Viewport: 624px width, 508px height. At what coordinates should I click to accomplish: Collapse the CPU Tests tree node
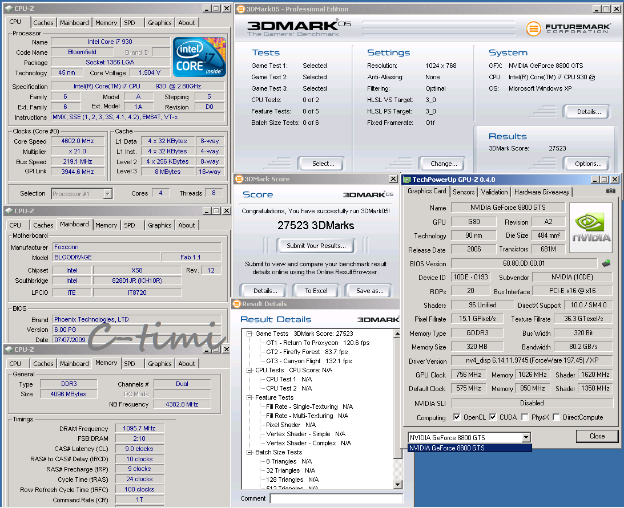[x=249, y=370]
